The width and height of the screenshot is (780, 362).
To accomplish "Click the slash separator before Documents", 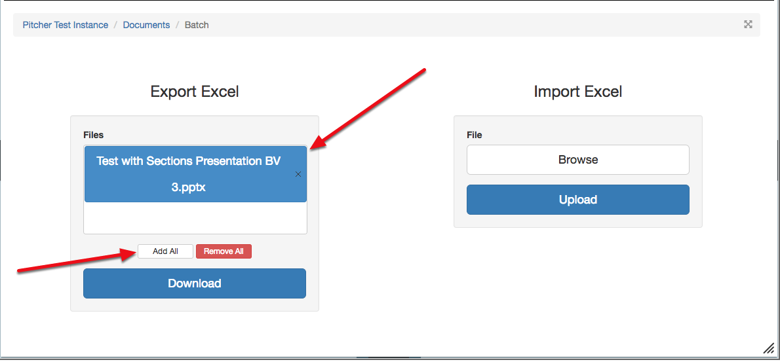I will [116, 25].
